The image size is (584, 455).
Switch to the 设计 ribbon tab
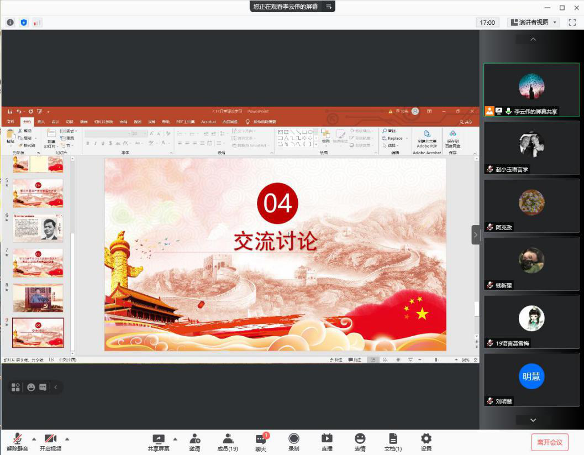[x=55, y=122]
